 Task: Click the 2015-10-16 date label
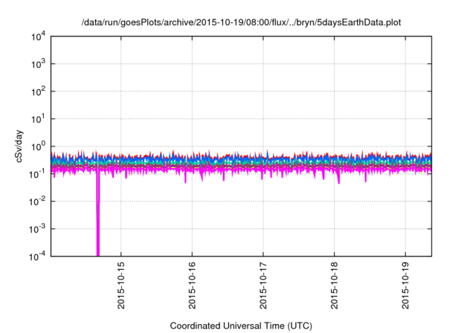(192, 285)
